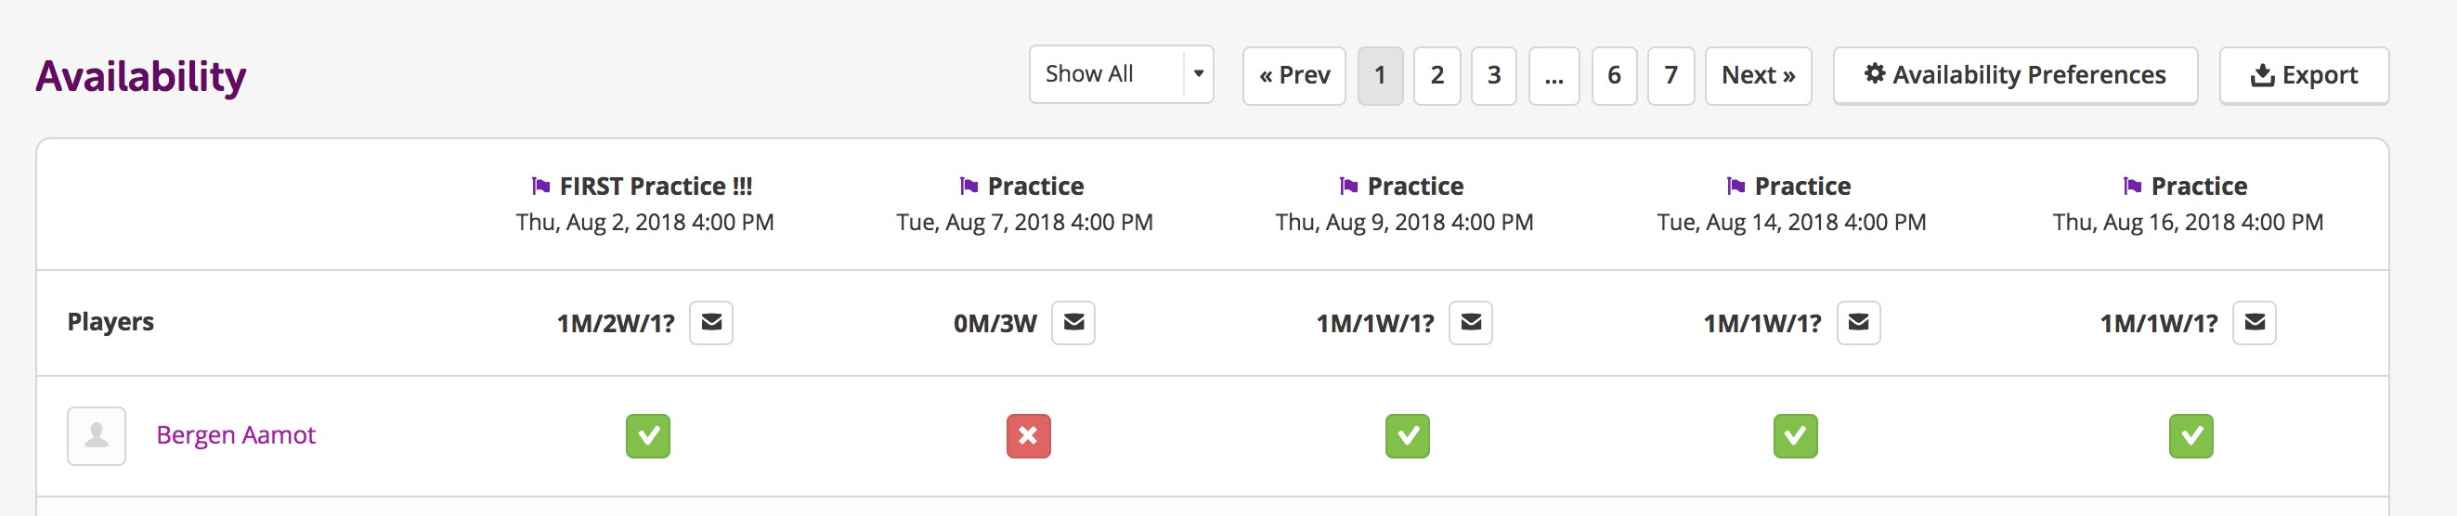Email players for FIRST Practice Aug 2
Image resolution: width=2457 pixels, height=516 pixels.
(x=710, y=322)
